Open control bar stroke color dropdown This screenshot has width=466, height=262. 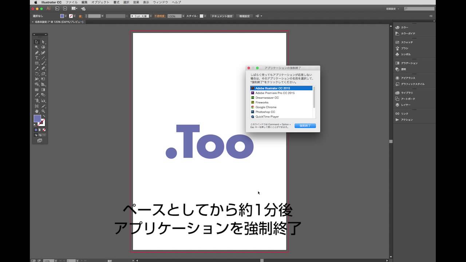click(x=74, y=16)
